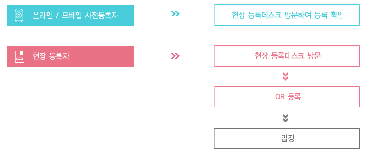This screenshot has height=162, width=367.
Task: Click the teal double right chevron arrow
Action: 175,14
